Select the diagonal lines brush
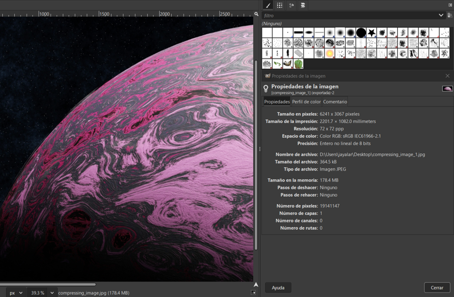Viewport: 454px width, 297px height. [298, 53]
